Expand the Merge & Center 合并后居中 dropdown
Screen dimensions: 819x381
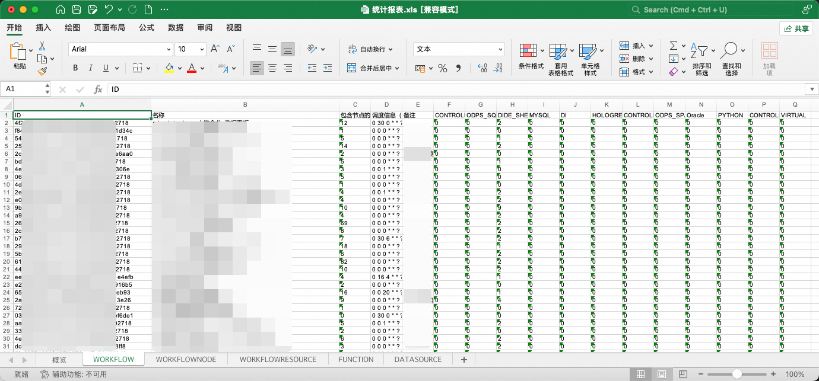coord(397,68)
